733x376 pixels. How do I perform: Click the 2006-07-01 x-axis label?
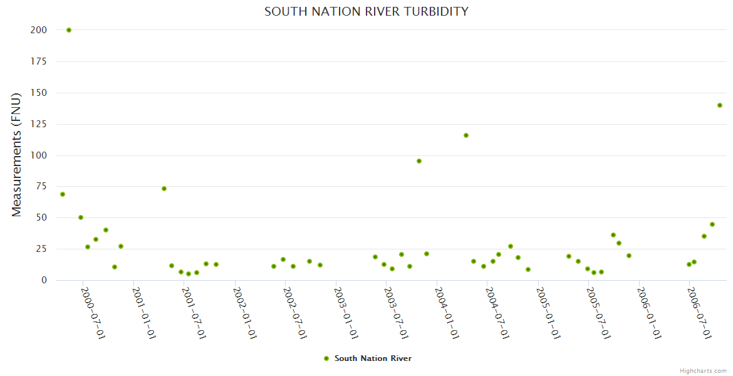(x=700, y=313)
